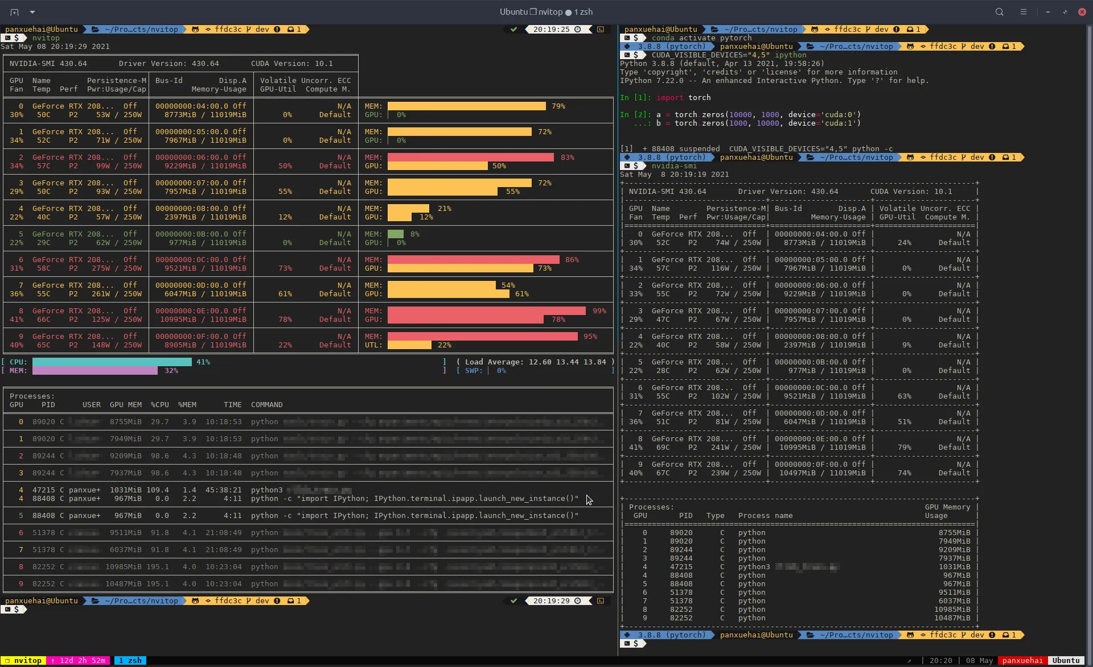The image size is (1093, 667).
Task: Click the green checkmark status icon at top
Action: 513,30
